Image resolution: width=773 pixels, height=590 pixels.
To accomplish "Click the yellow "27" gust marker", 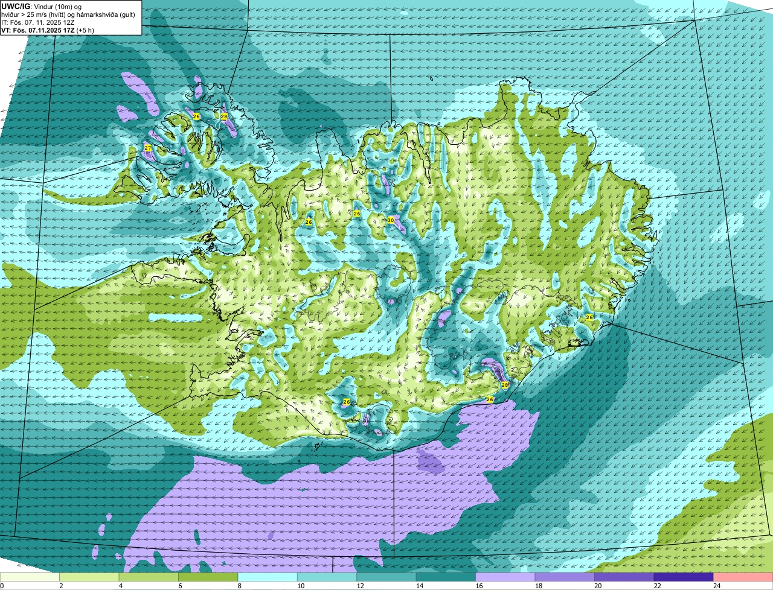I will coord(148,147).
